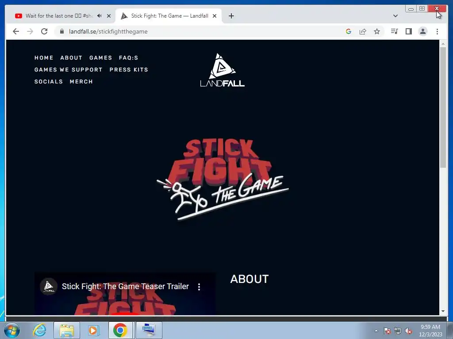Close the Stick Fight Landfall tab
This screenshot has width=453, height=339.
215,16
